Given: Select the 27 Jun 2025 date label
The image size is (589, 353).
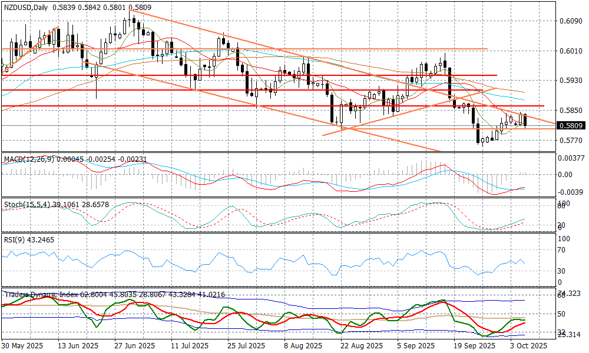Looking at the screenshot, I should [x=134, y=346].
